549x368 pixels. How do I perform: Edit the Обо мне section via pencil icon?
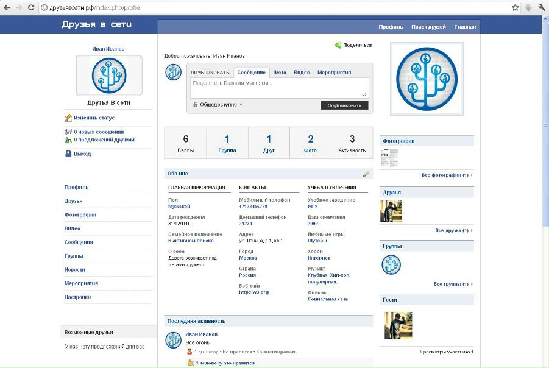[x=366, y=174]
